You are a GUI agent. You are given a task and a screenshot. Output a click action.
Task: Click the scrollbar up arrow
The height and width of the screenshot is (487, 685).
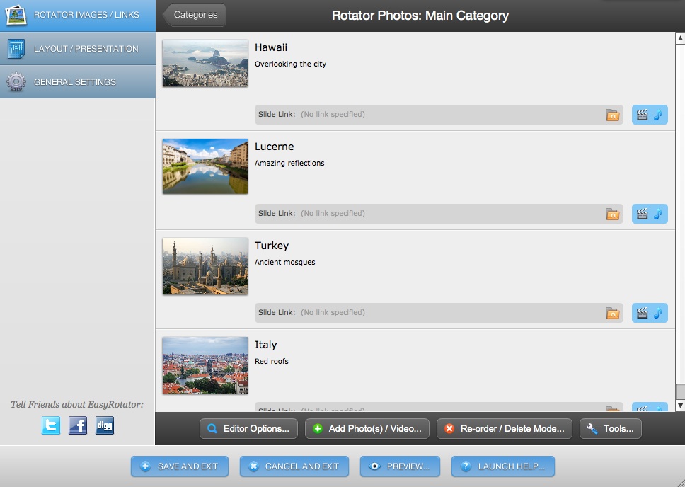pos(680,38)
